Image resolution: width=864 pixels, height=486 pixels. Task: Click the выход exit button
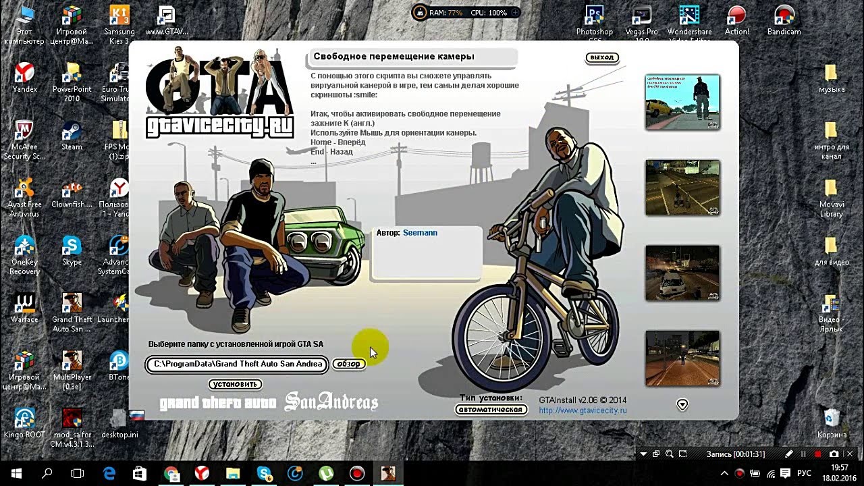(x=601, y=57)
